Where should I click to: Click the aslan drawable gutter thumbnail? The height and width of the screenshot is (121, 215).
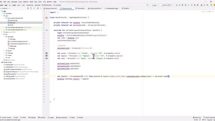click(x=46, y=53)
